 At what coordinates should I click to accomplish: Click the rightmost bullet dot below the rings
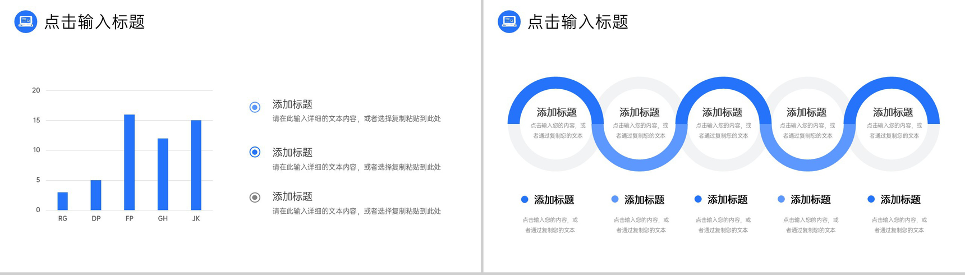(x=871, y=199)
